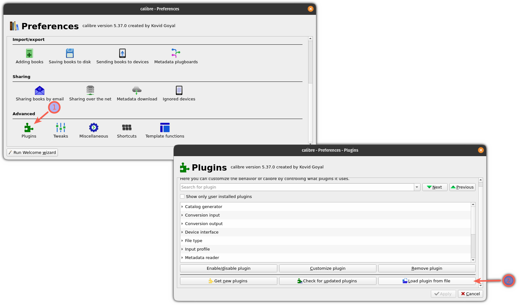Screen dimensions: 519x305
Task: Open the plugin search dropdown arrow
Action: pyautogui.click(x=417, y=187)
